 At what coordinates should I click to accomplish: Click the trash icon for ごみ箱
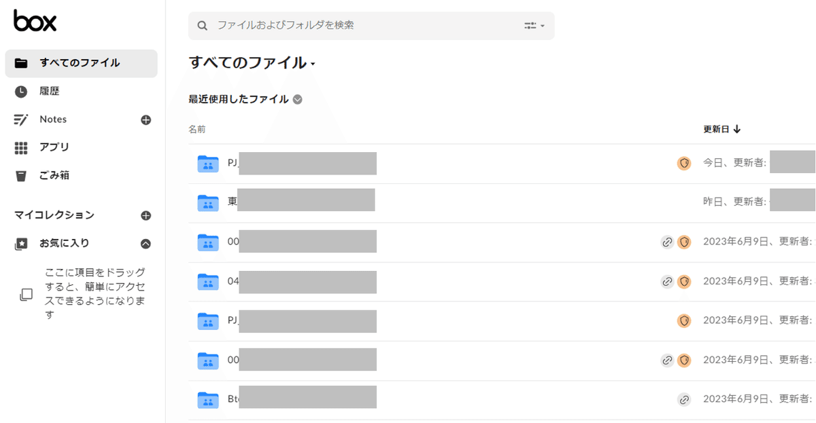click(x=21, y=176)
